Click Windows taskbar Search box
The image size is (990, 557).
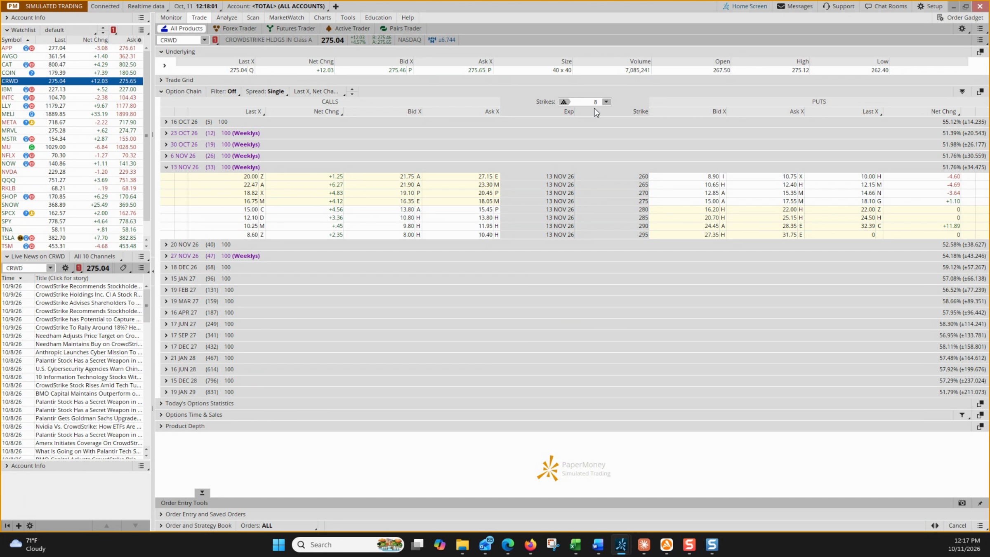point(348,545)
